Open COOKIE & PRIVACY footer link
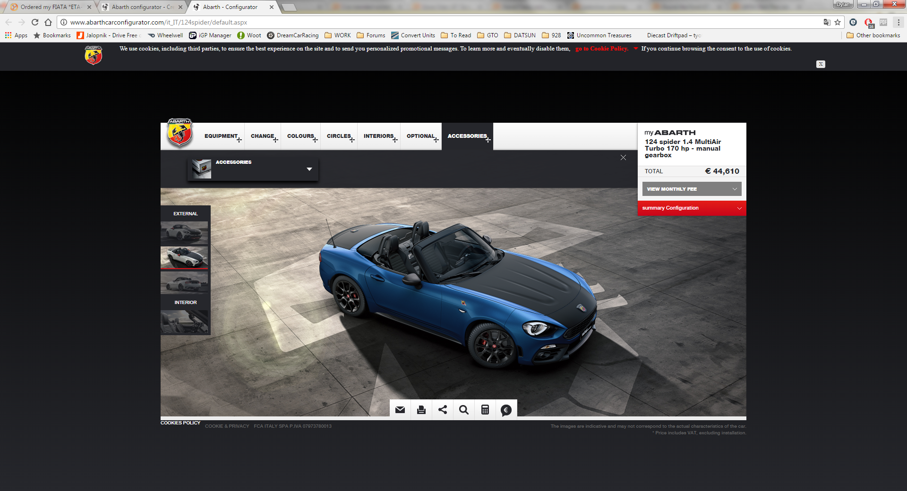Image resolution: width=907 pixels, height=491 pixels. coord(227,426)
